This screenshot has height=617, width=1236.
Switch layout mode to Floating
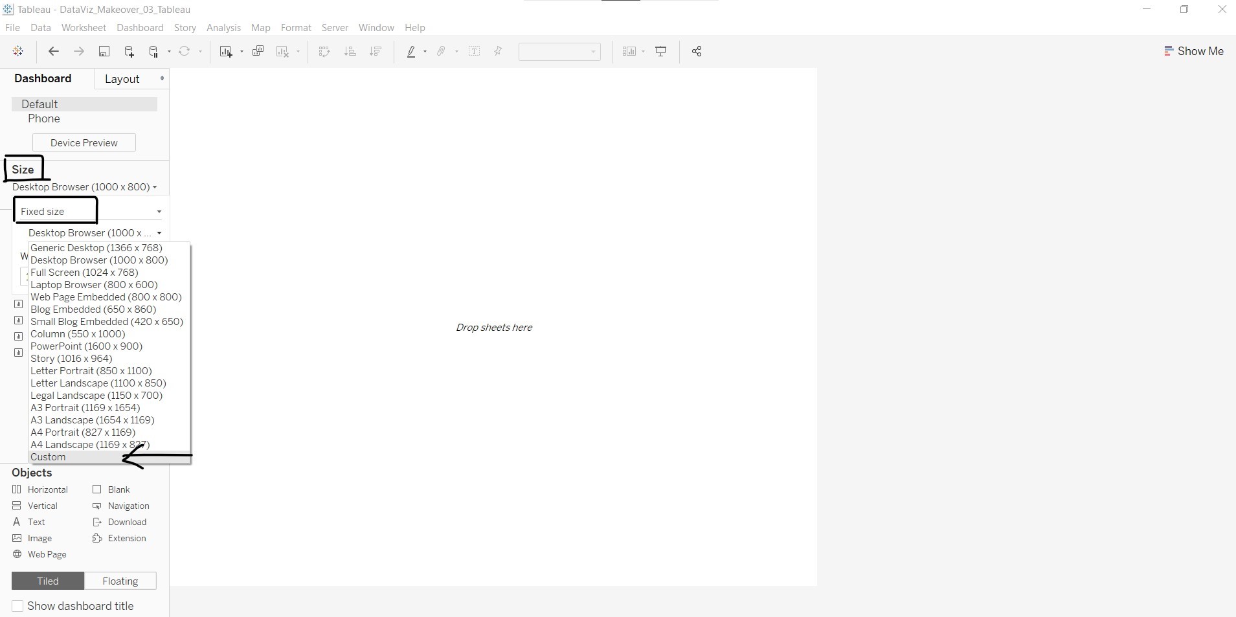point(120,581)
